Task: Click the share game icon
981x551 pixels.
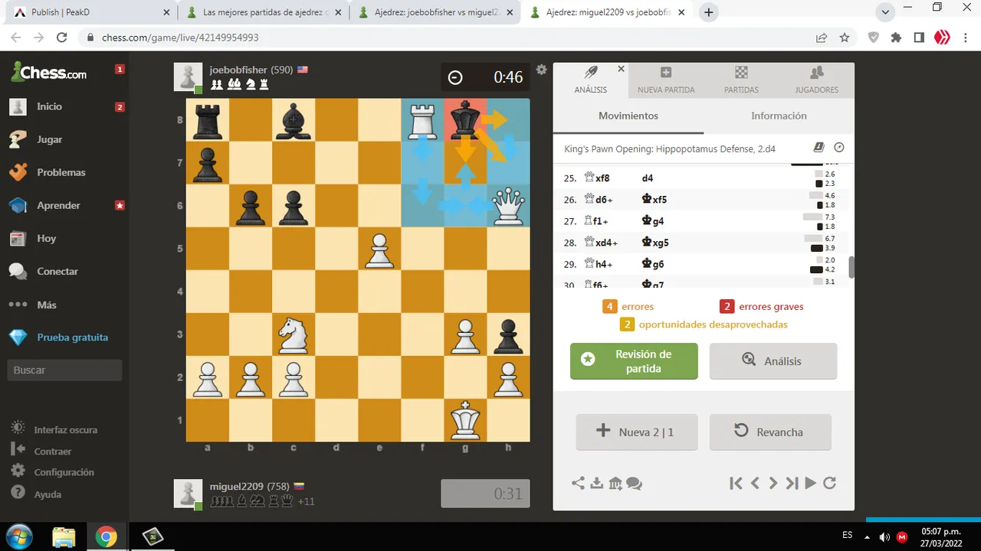Action: click(x=578, y=483)
